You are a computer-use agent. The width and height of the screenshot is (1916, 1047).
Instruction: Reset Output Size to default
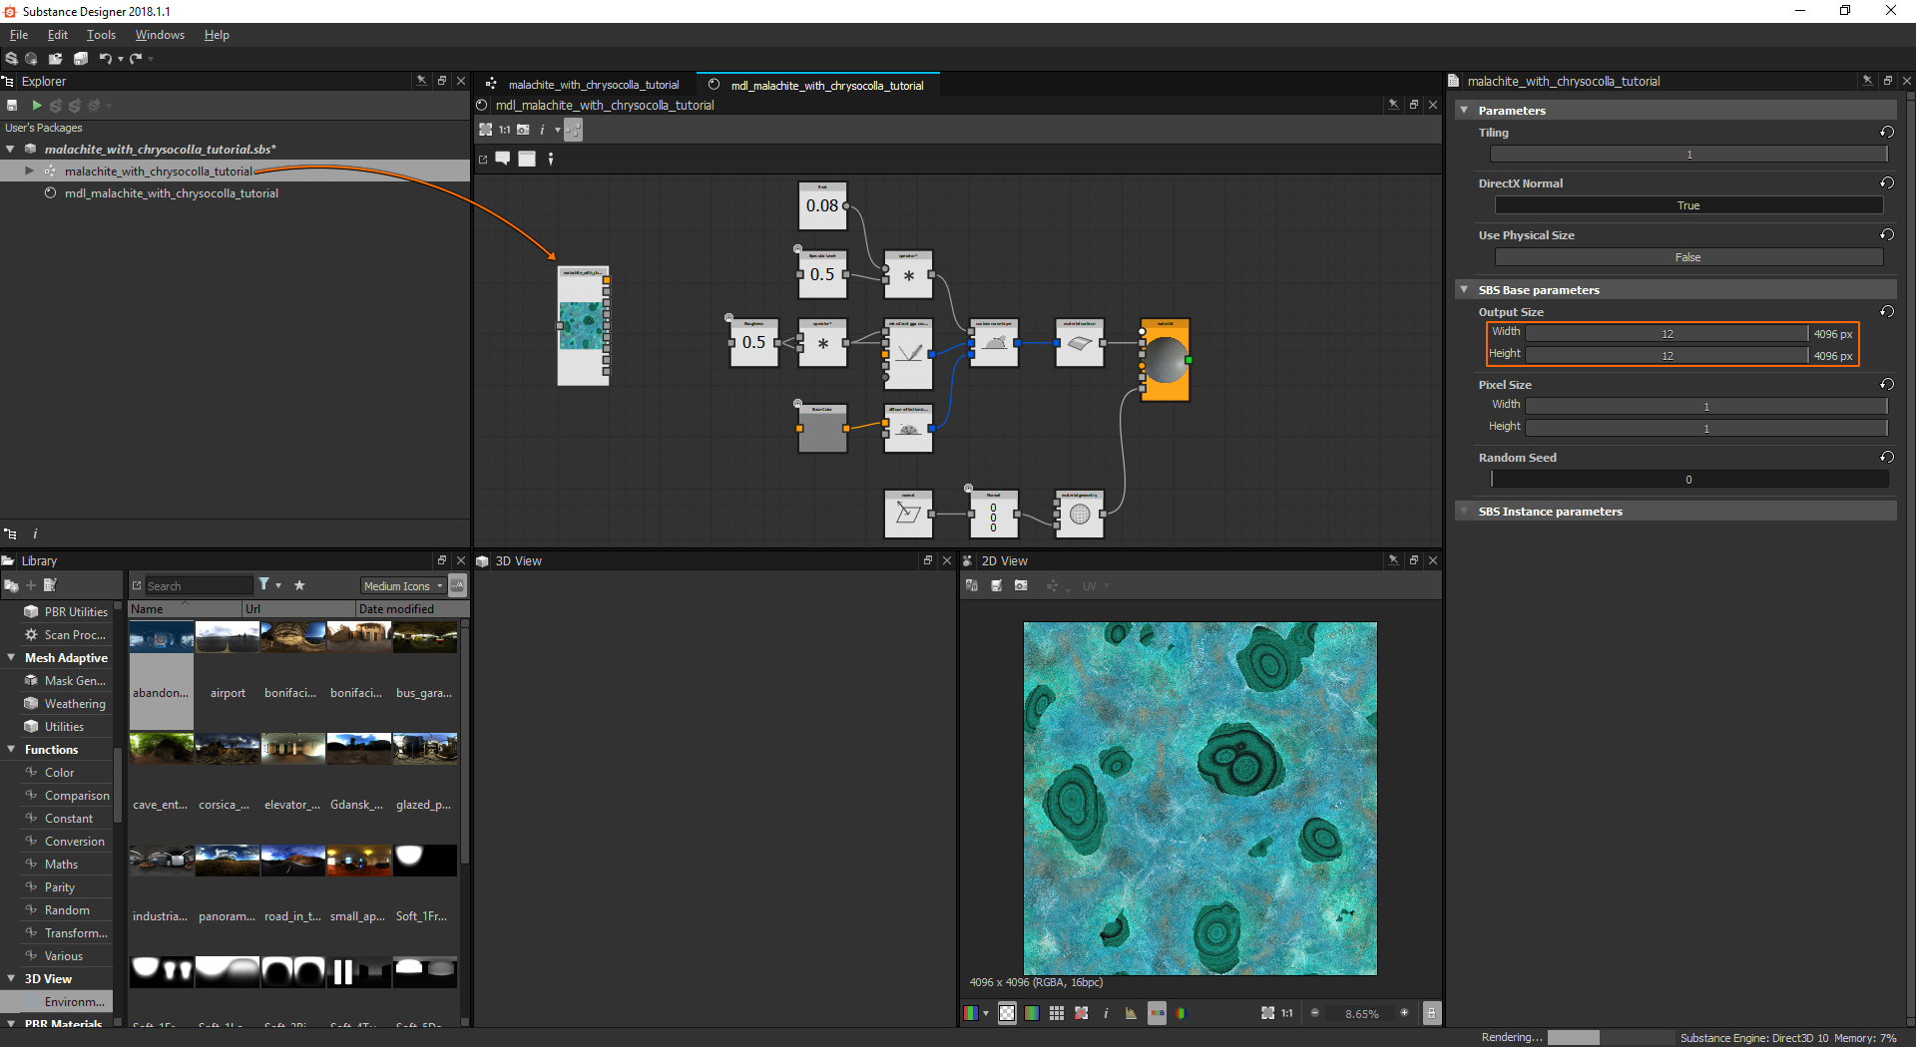(1887, 312)
